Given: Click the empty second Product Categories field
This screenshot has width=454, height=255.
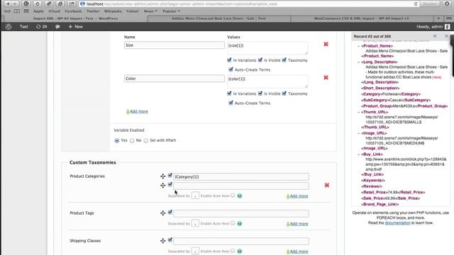Looking at the screenshot, I should 241,186.
